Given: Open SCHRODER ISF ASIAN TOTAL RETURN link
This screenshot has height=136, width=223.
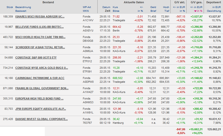Looking at the screenshot, I should (x=40, y=47).
